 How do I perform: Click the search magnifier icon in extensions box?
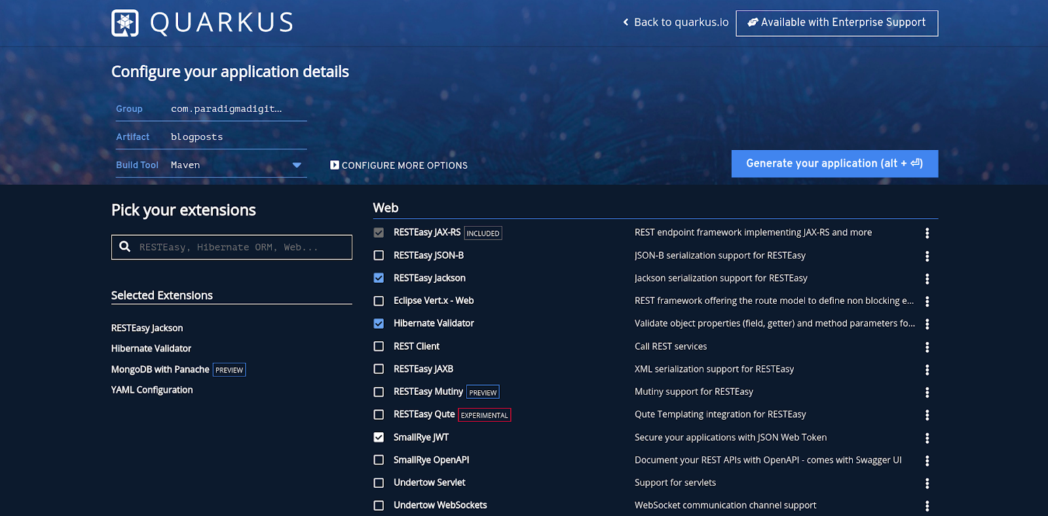coord(125,247)
